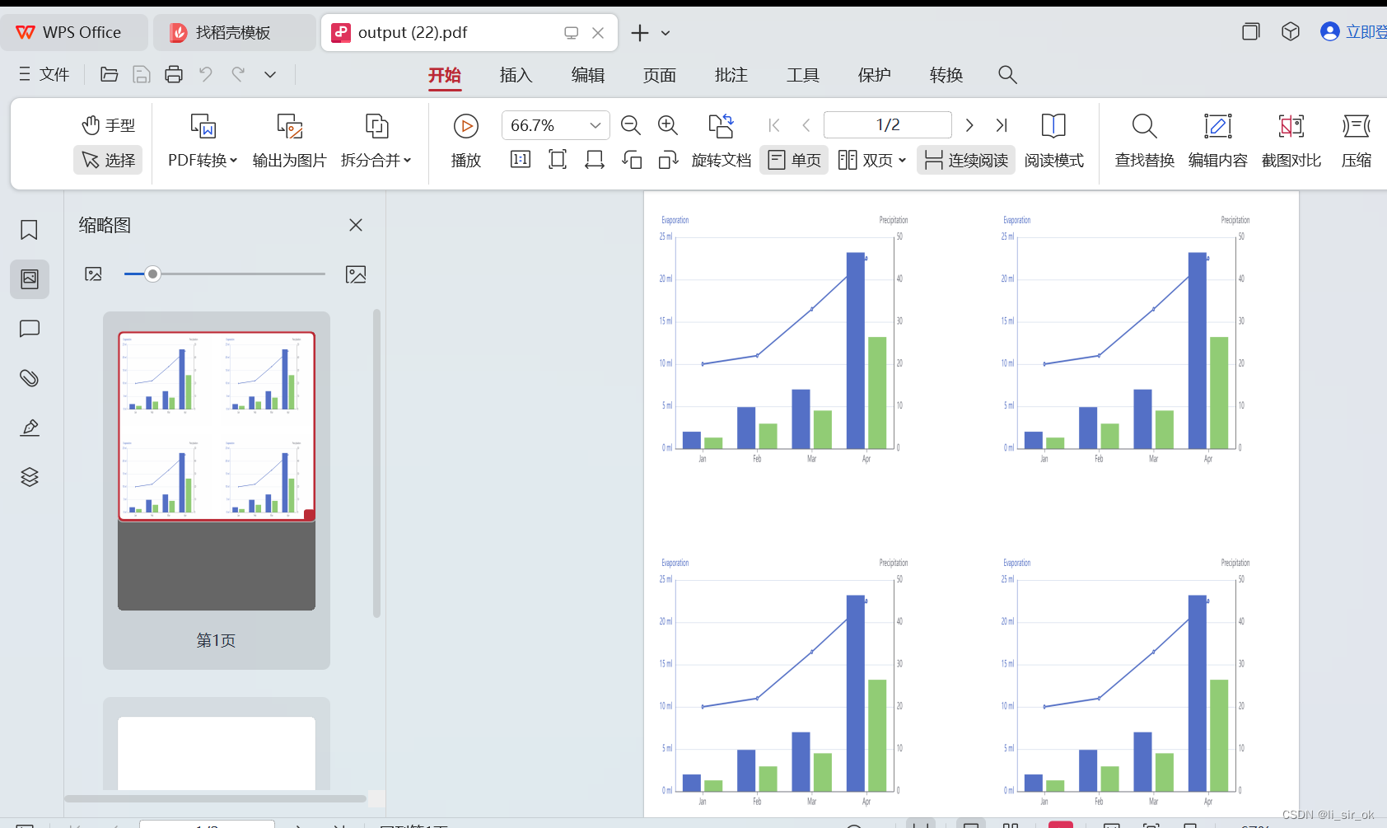1387x828 pixels.
Task: Open the quick access toolbar dropdown
Action: (270, 74)
